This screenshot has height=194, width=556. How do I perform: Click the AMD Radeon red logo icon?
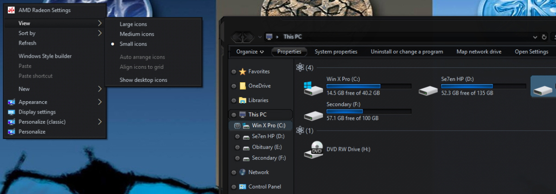(11, 10)
